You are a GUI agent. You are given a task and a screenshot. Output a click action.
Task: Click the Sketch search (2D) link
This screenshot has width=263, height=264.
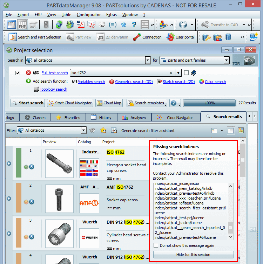click(179, 82)
